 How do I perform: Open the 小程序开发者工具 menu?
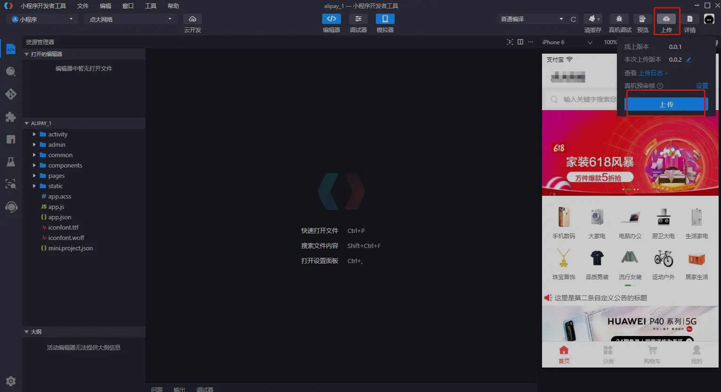click(x=43, y=6)
